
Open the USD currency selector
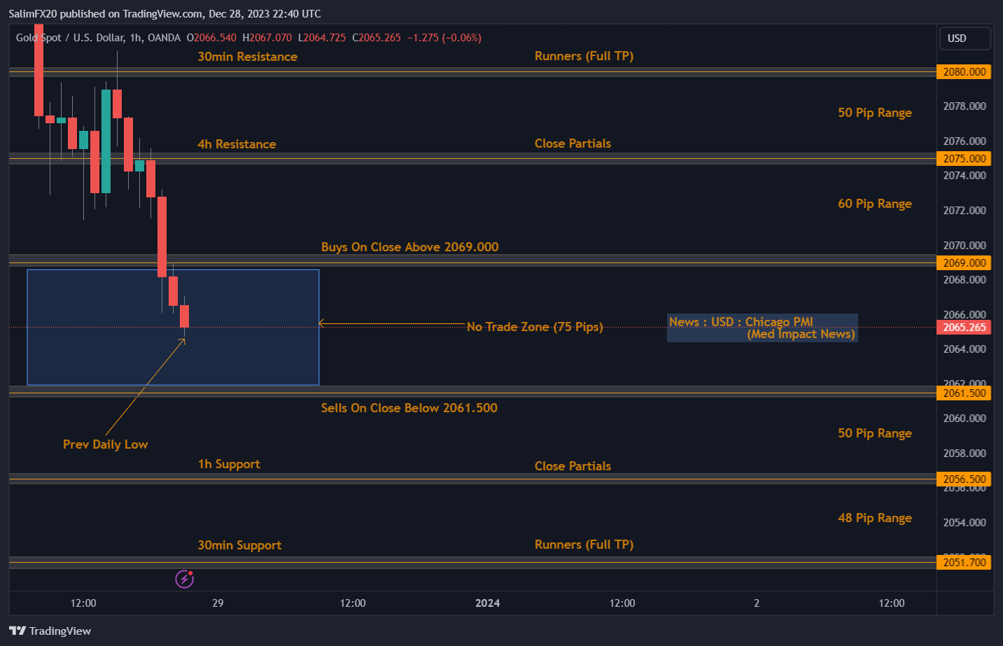[965, 38]
